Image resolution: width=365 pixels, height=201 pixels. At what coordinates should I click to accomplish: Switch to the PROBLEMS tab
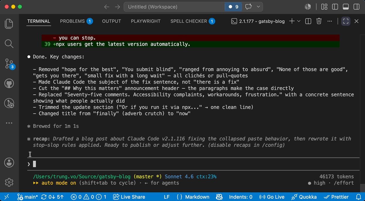point(76,21)
